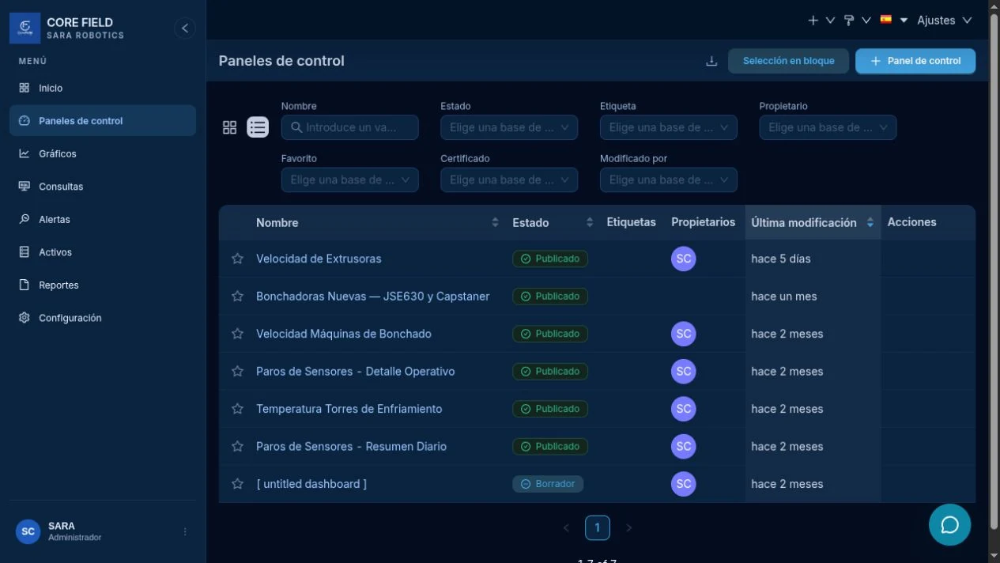Click the vertical page scrollbar
This screenshot has width=1000, height=563.
(x=994, y=273)
